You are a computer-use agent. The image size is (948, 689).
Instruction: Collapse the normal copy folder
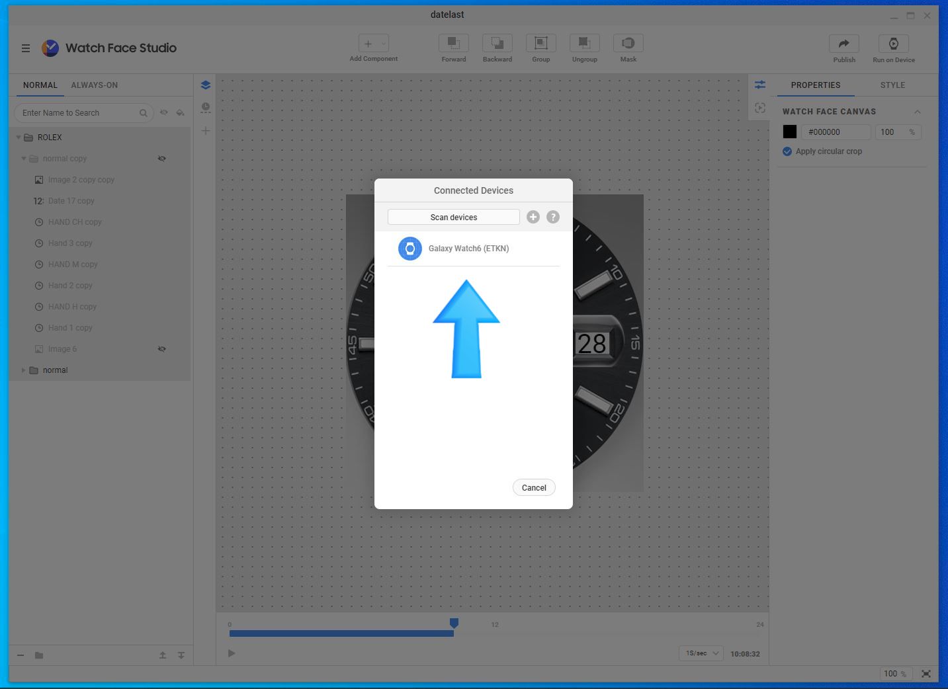tap(24, 159)
